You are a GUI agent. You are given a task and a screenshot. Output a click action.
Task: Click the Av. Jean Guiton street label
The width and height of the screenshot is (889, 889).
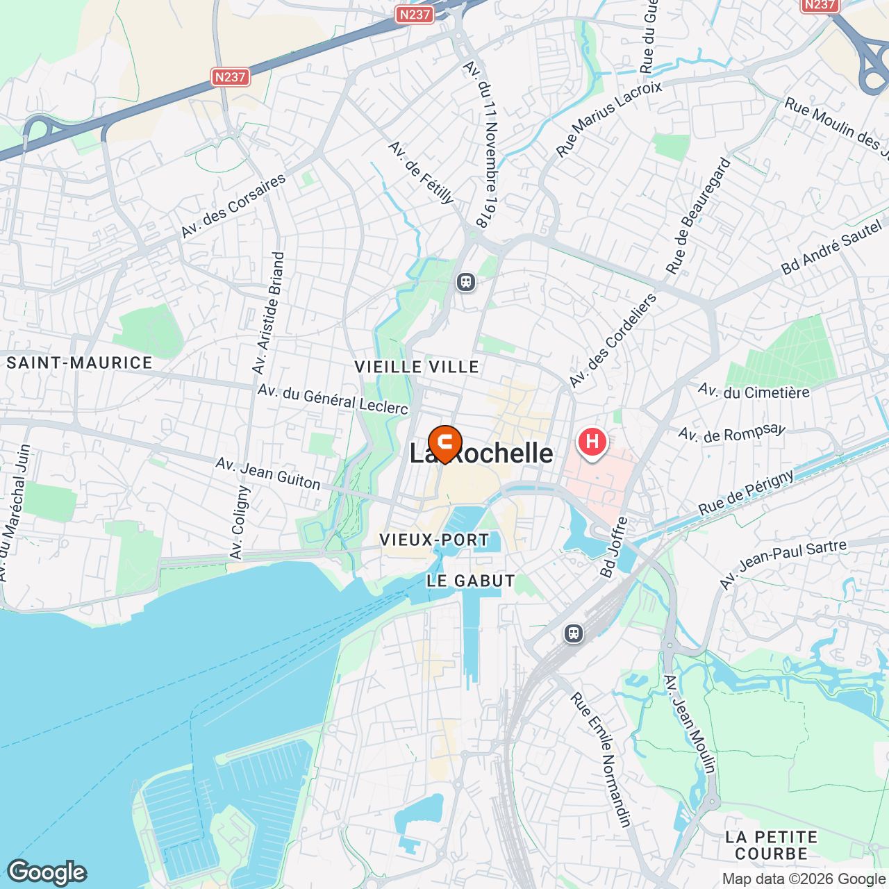point(268,474)
